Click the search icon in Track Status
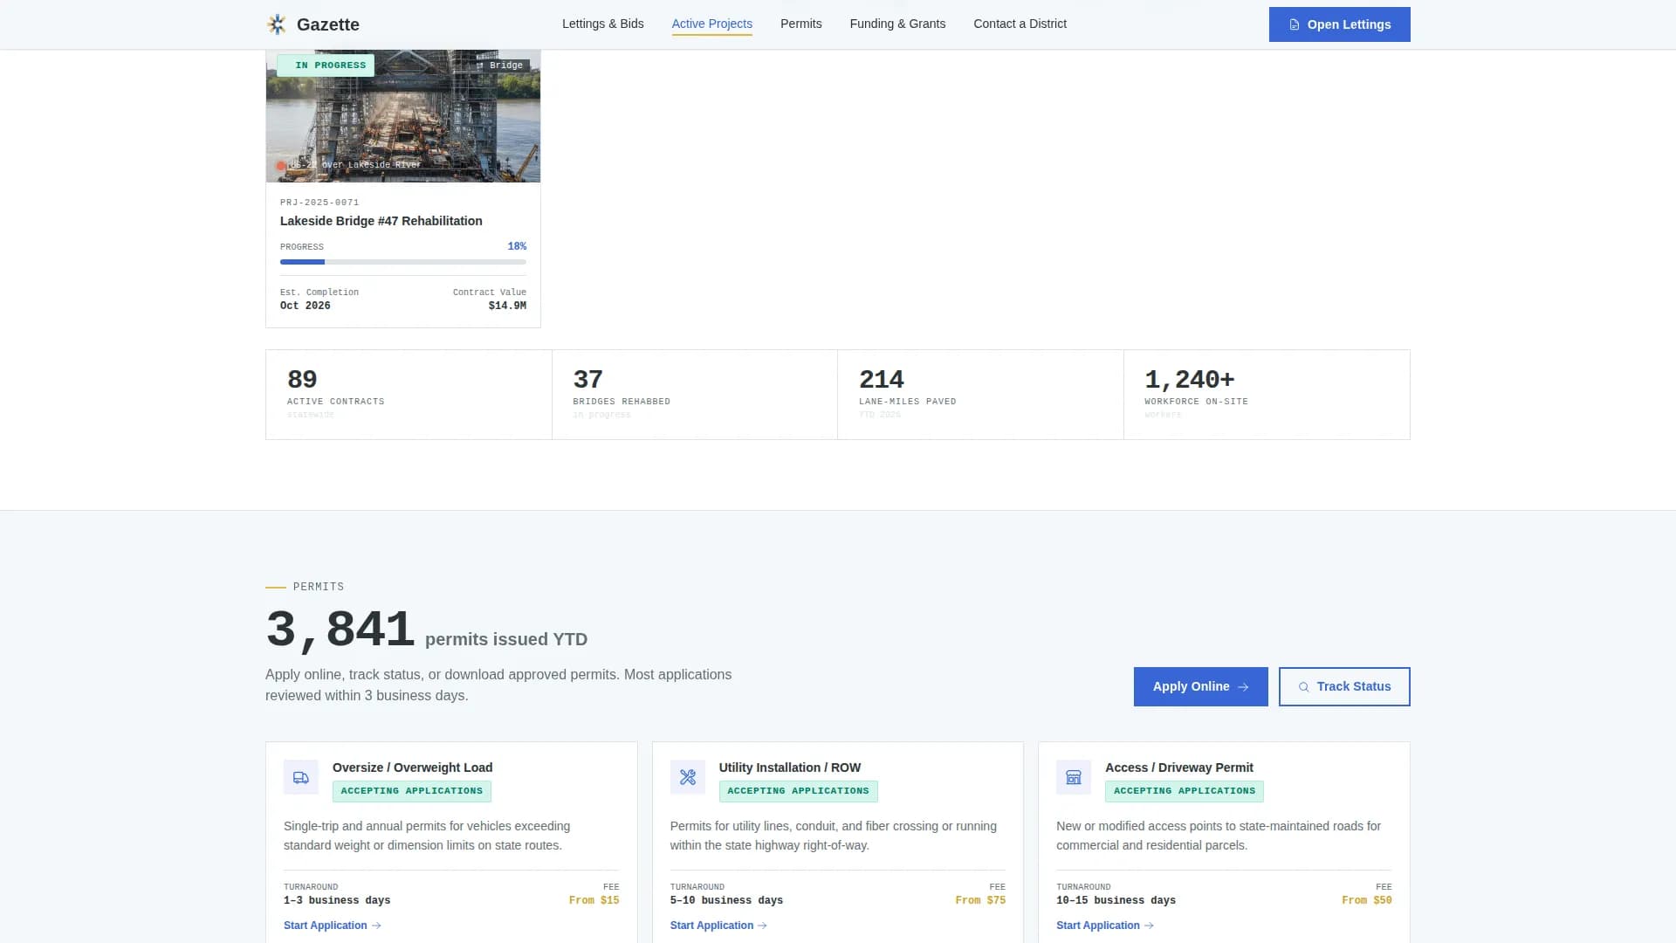This screenshot has width=1676, height=943. tap(1303, 687)
